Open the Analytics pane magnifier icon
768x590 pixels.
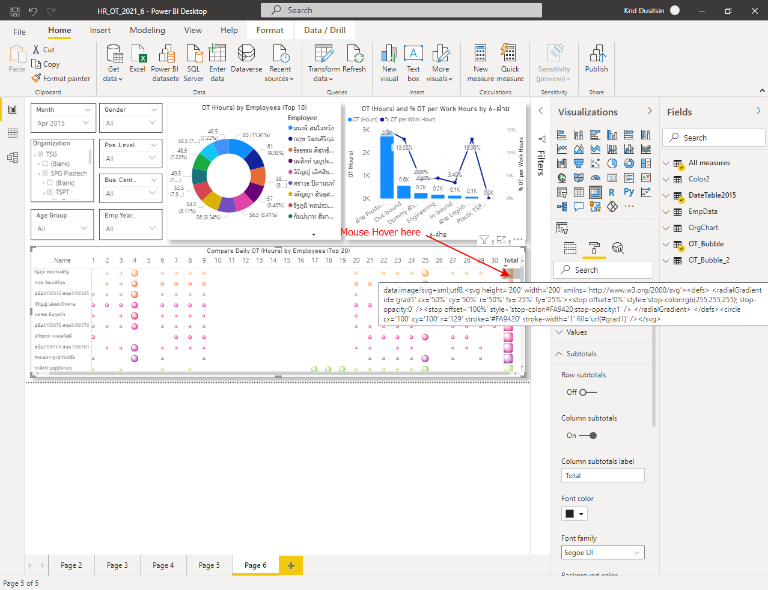pos(618,248)
